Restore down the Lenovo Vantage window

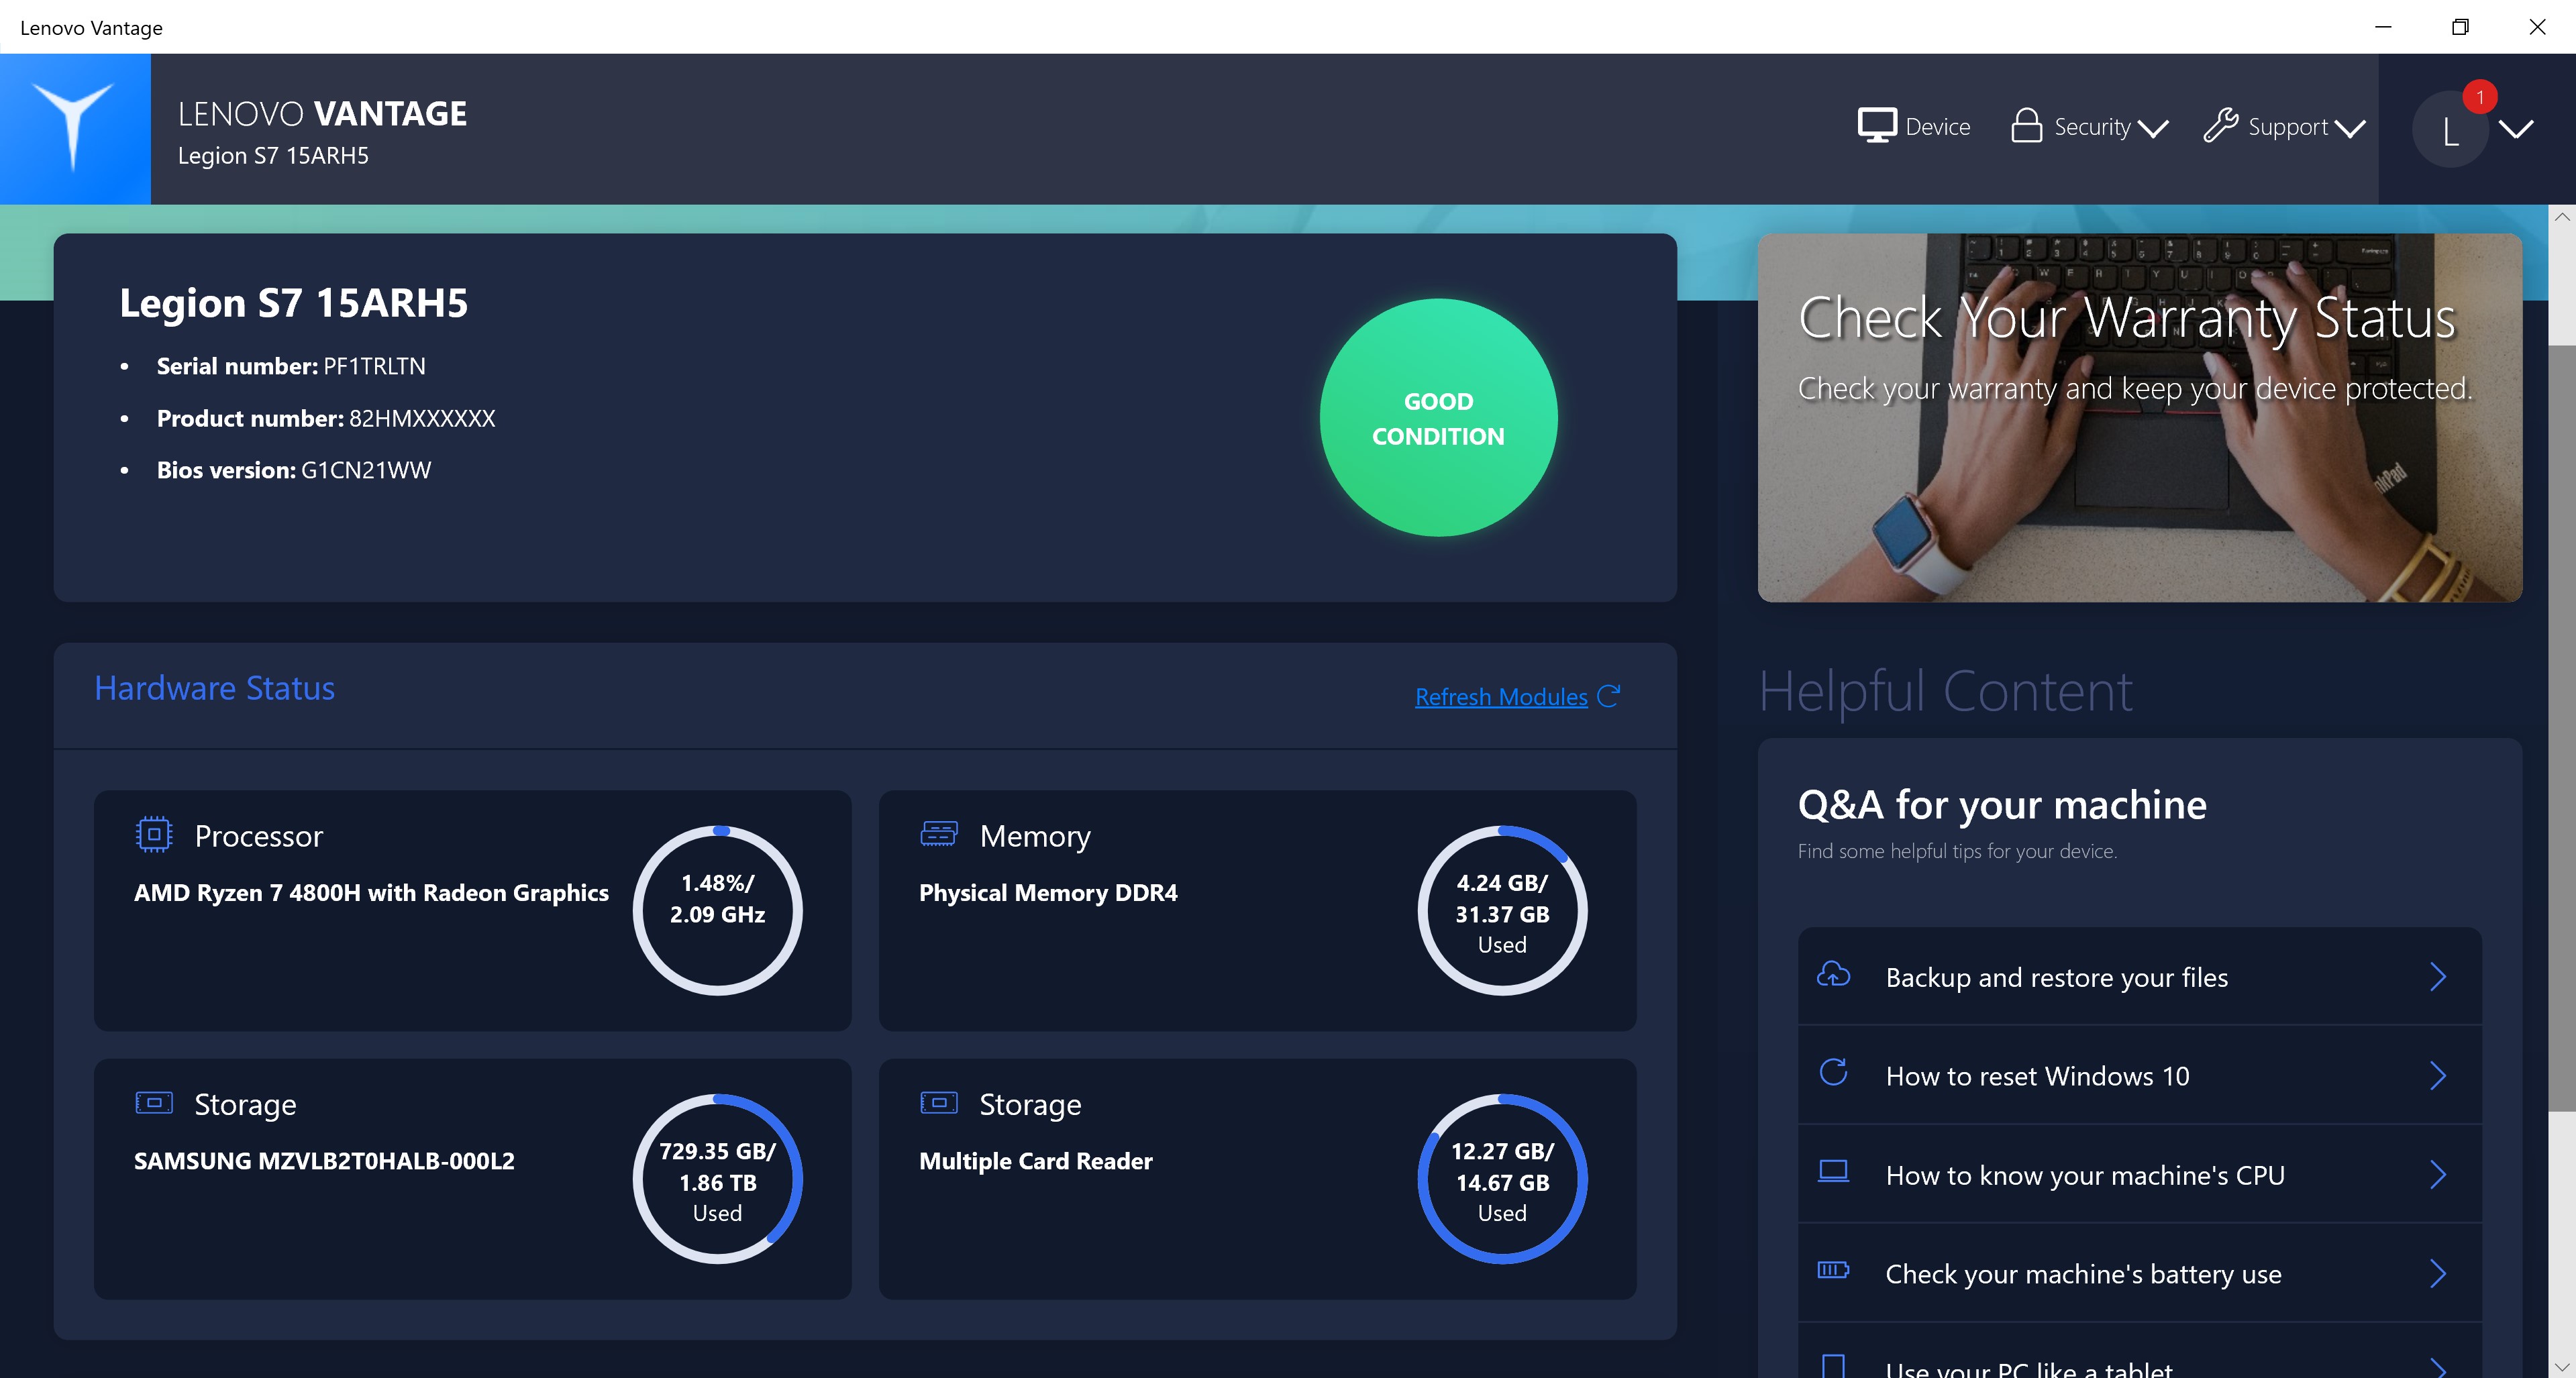(x=2460, y=27)
